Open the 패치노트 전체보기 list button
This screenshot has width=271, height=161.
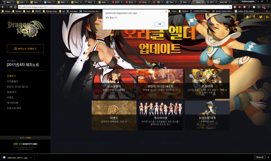coord(25,49)
